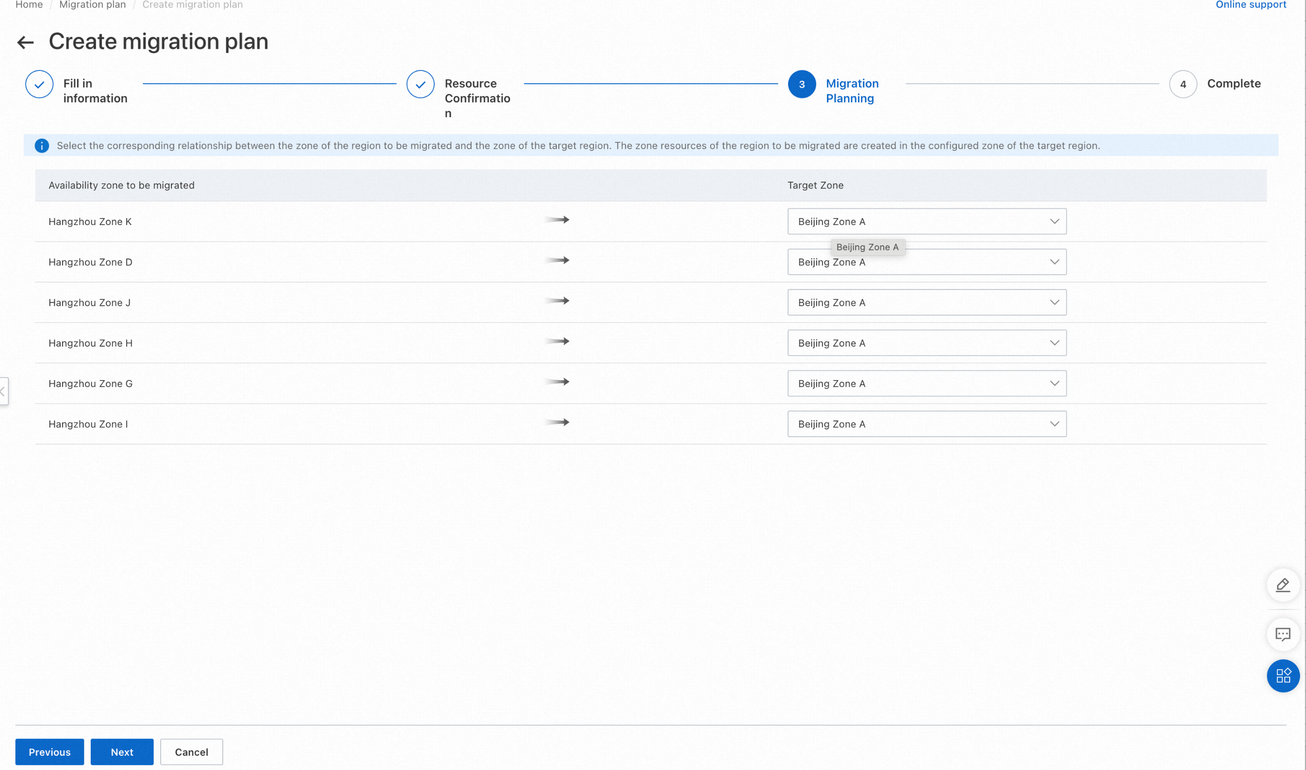
Task: Click the blue info icon in banner
Action: click(x=41, y=146)
